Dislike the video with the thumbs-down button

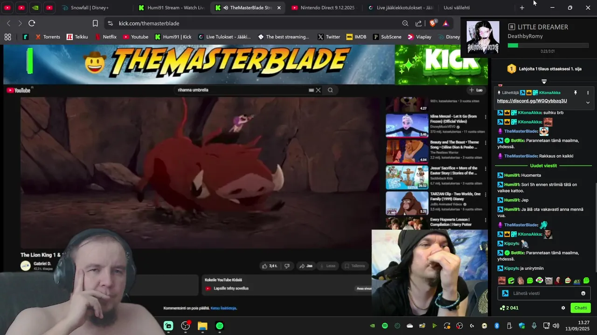pos(287,266)
